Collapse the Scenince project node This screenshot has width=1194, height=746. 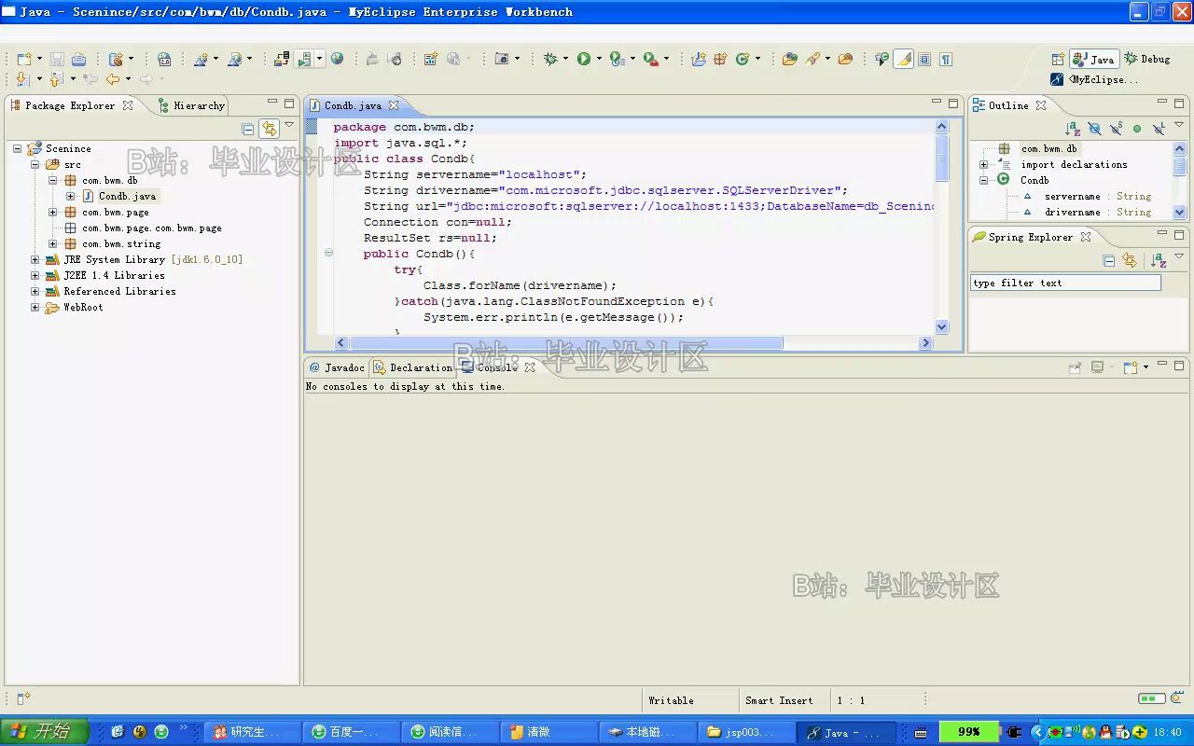pyautogui.click(x=17, y=148)
